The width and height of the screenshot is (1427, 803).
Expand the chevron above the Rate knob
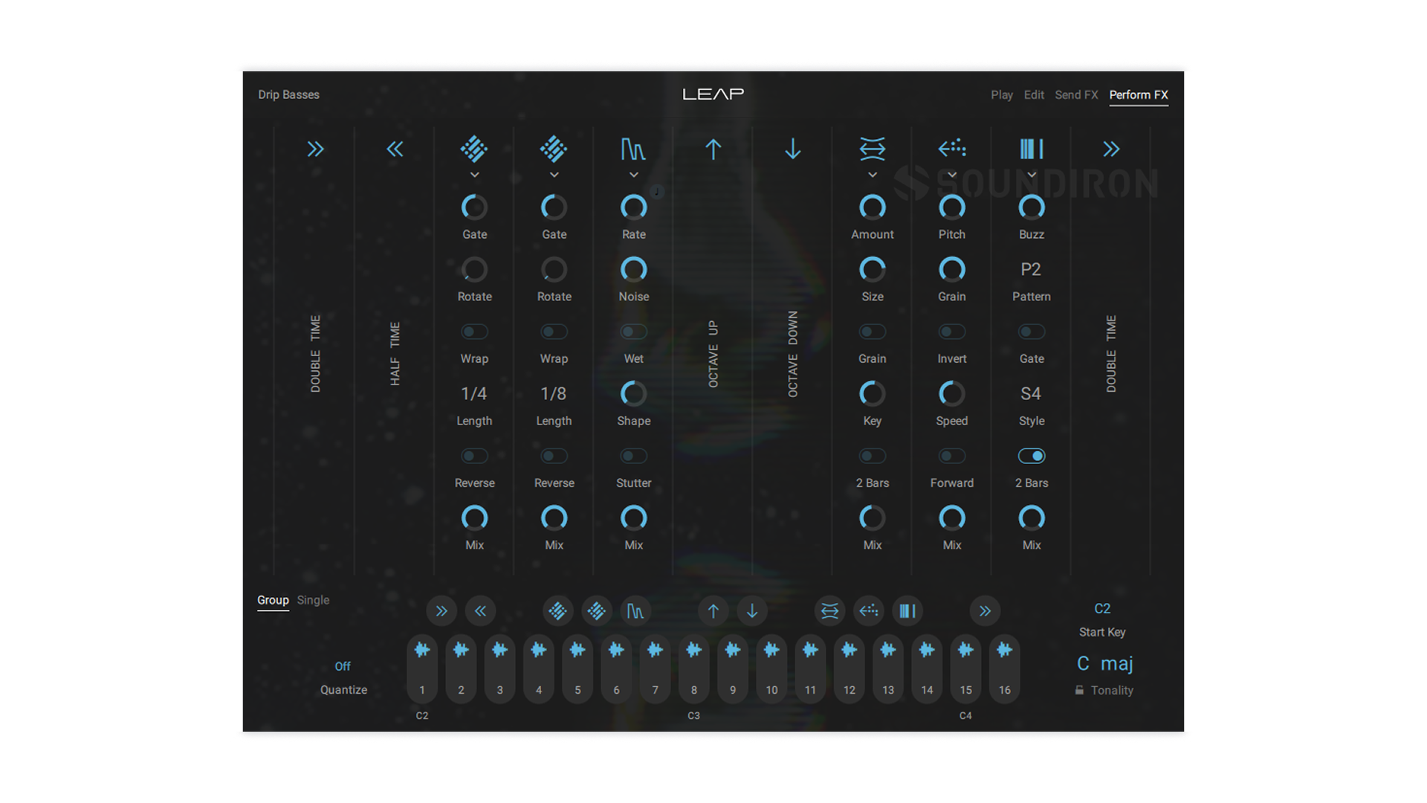[633, 175]
